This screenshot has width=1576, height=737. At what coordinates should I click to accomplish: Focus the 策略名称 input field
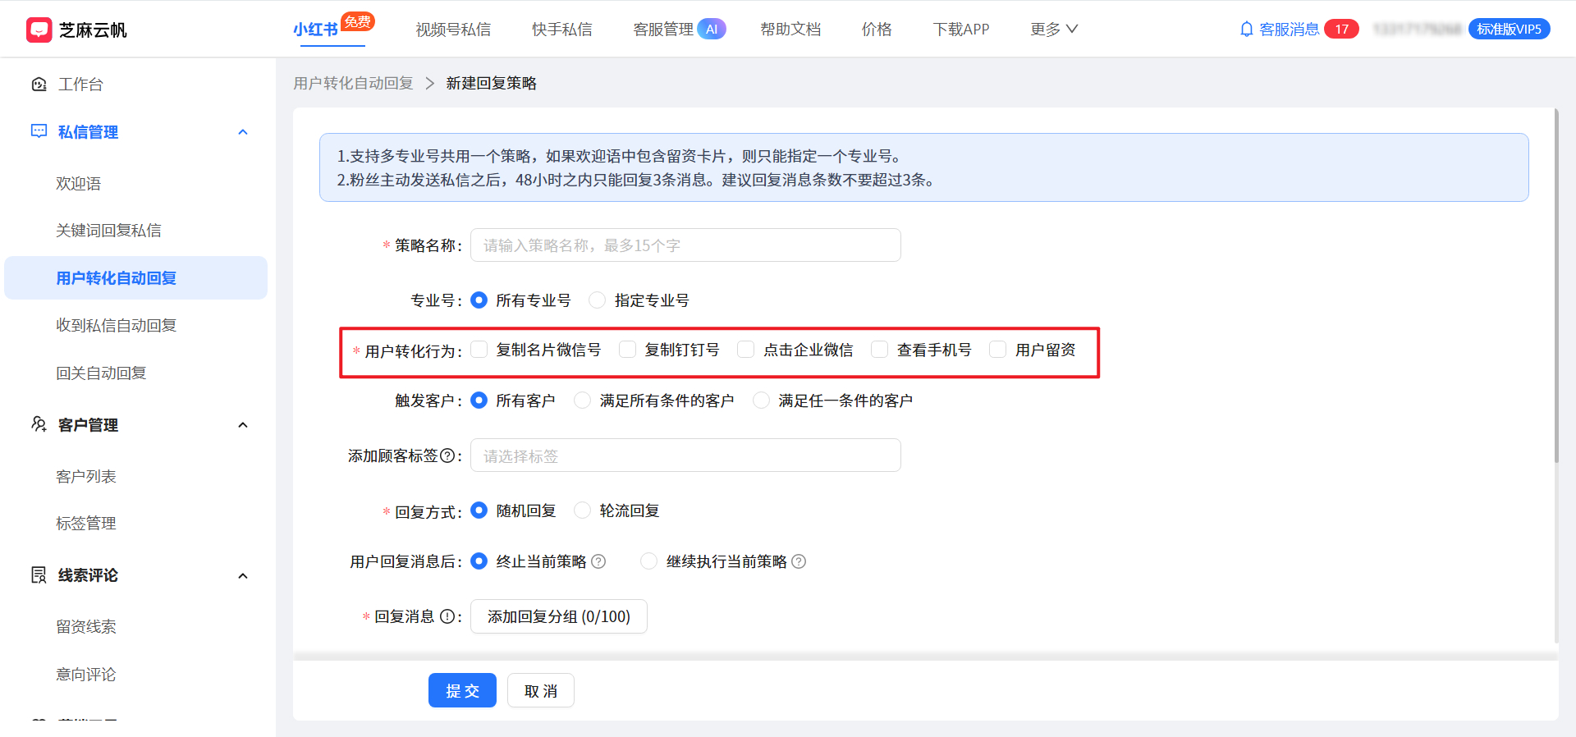685,245
